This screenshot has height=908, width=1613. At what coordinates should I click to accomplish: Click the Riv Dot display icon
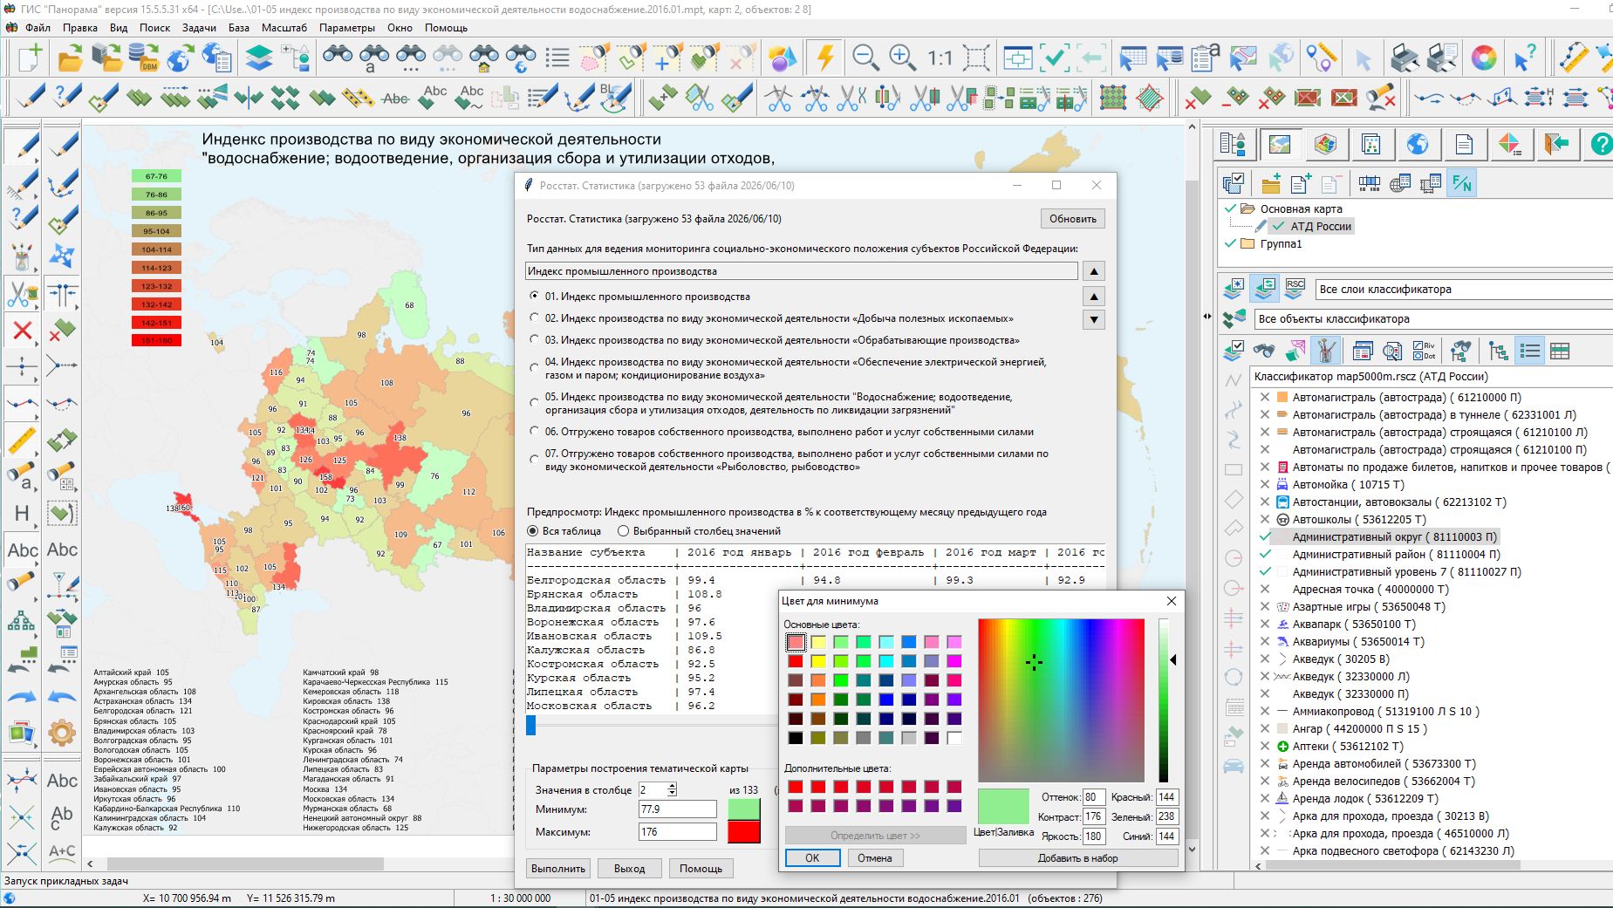click(x=1424, y=351)
